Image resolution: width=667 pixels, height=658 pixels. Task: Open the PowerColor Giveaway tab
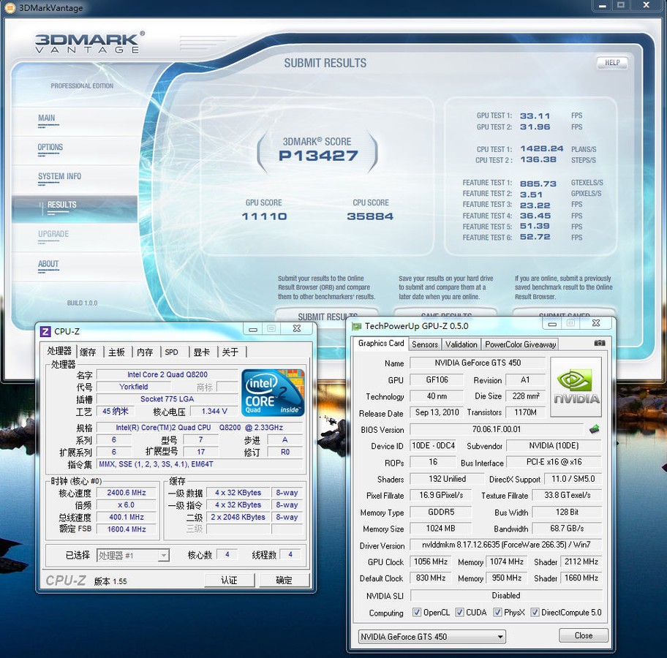click(519, 344)
